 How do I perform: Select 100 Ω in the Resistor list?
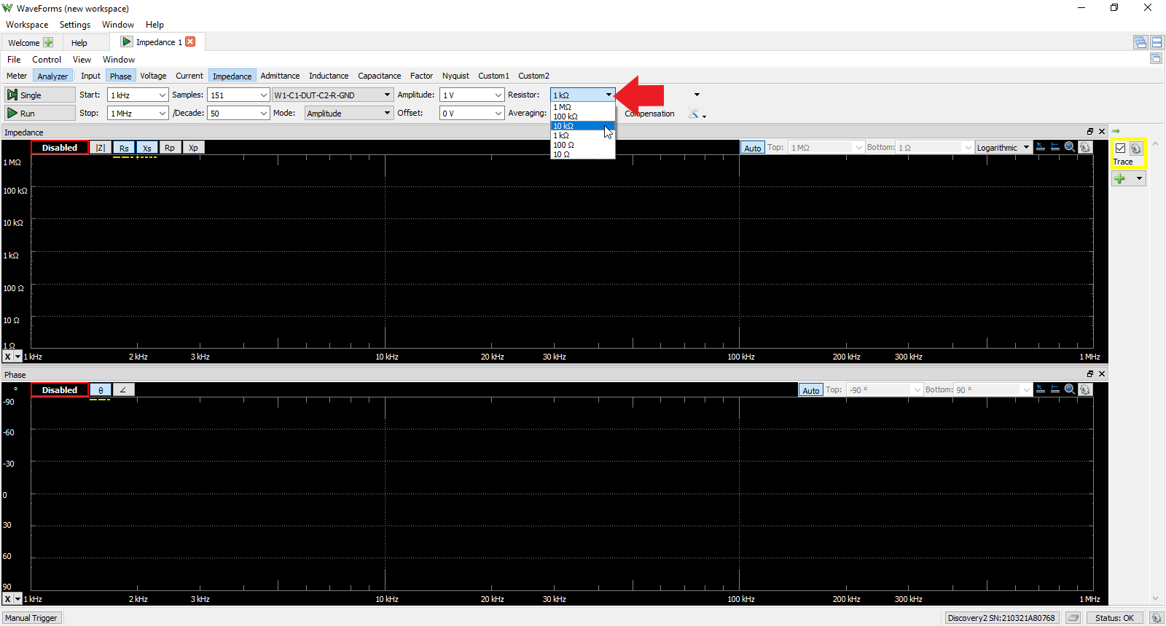click(583, 145)
